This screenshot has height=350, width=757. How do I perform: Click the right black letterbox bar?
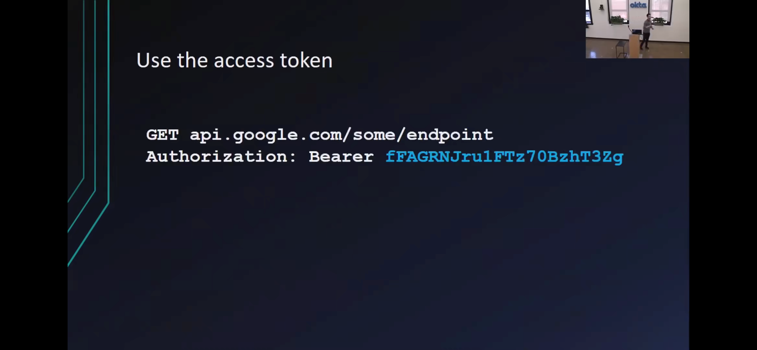tap(723, 175)
